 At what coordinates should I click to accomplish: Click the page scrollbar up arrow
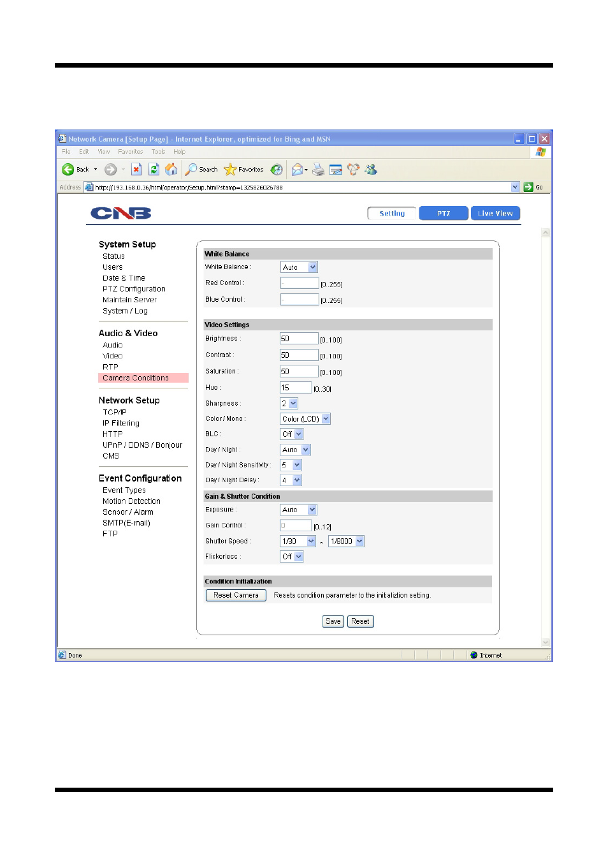click(546, 233)
